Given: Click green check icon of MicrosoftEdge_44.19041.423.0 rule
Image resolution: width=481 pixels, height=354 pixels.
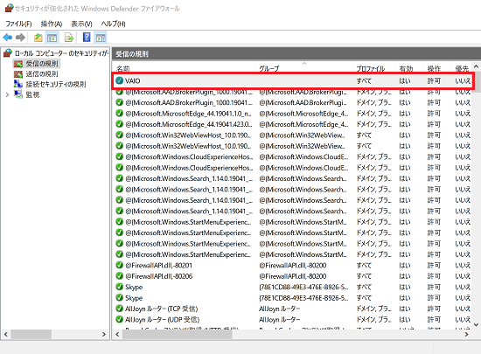Looking at the screenshot, I should click(119, 124).
